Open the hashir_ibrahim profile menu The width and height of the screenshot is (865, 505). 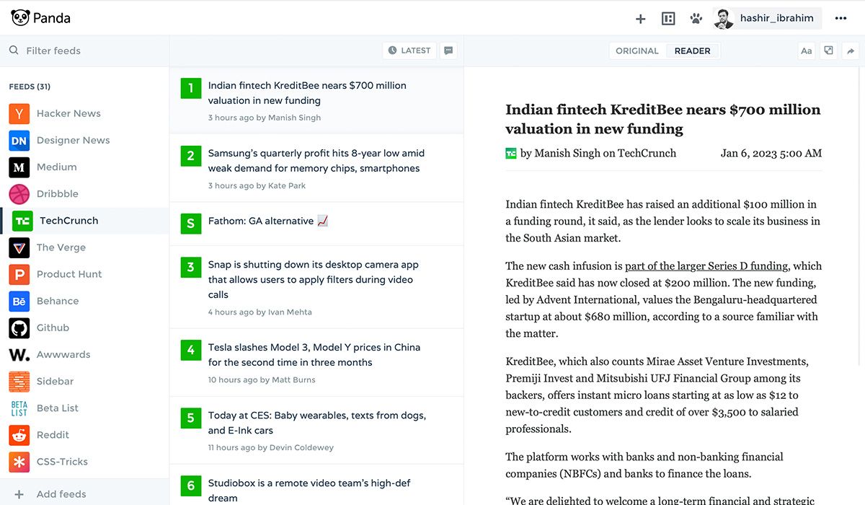click(767, 19)
